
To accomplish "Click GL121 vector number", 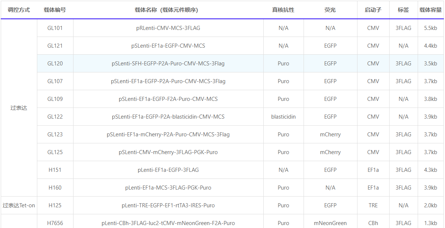I will tap(55, 46).
